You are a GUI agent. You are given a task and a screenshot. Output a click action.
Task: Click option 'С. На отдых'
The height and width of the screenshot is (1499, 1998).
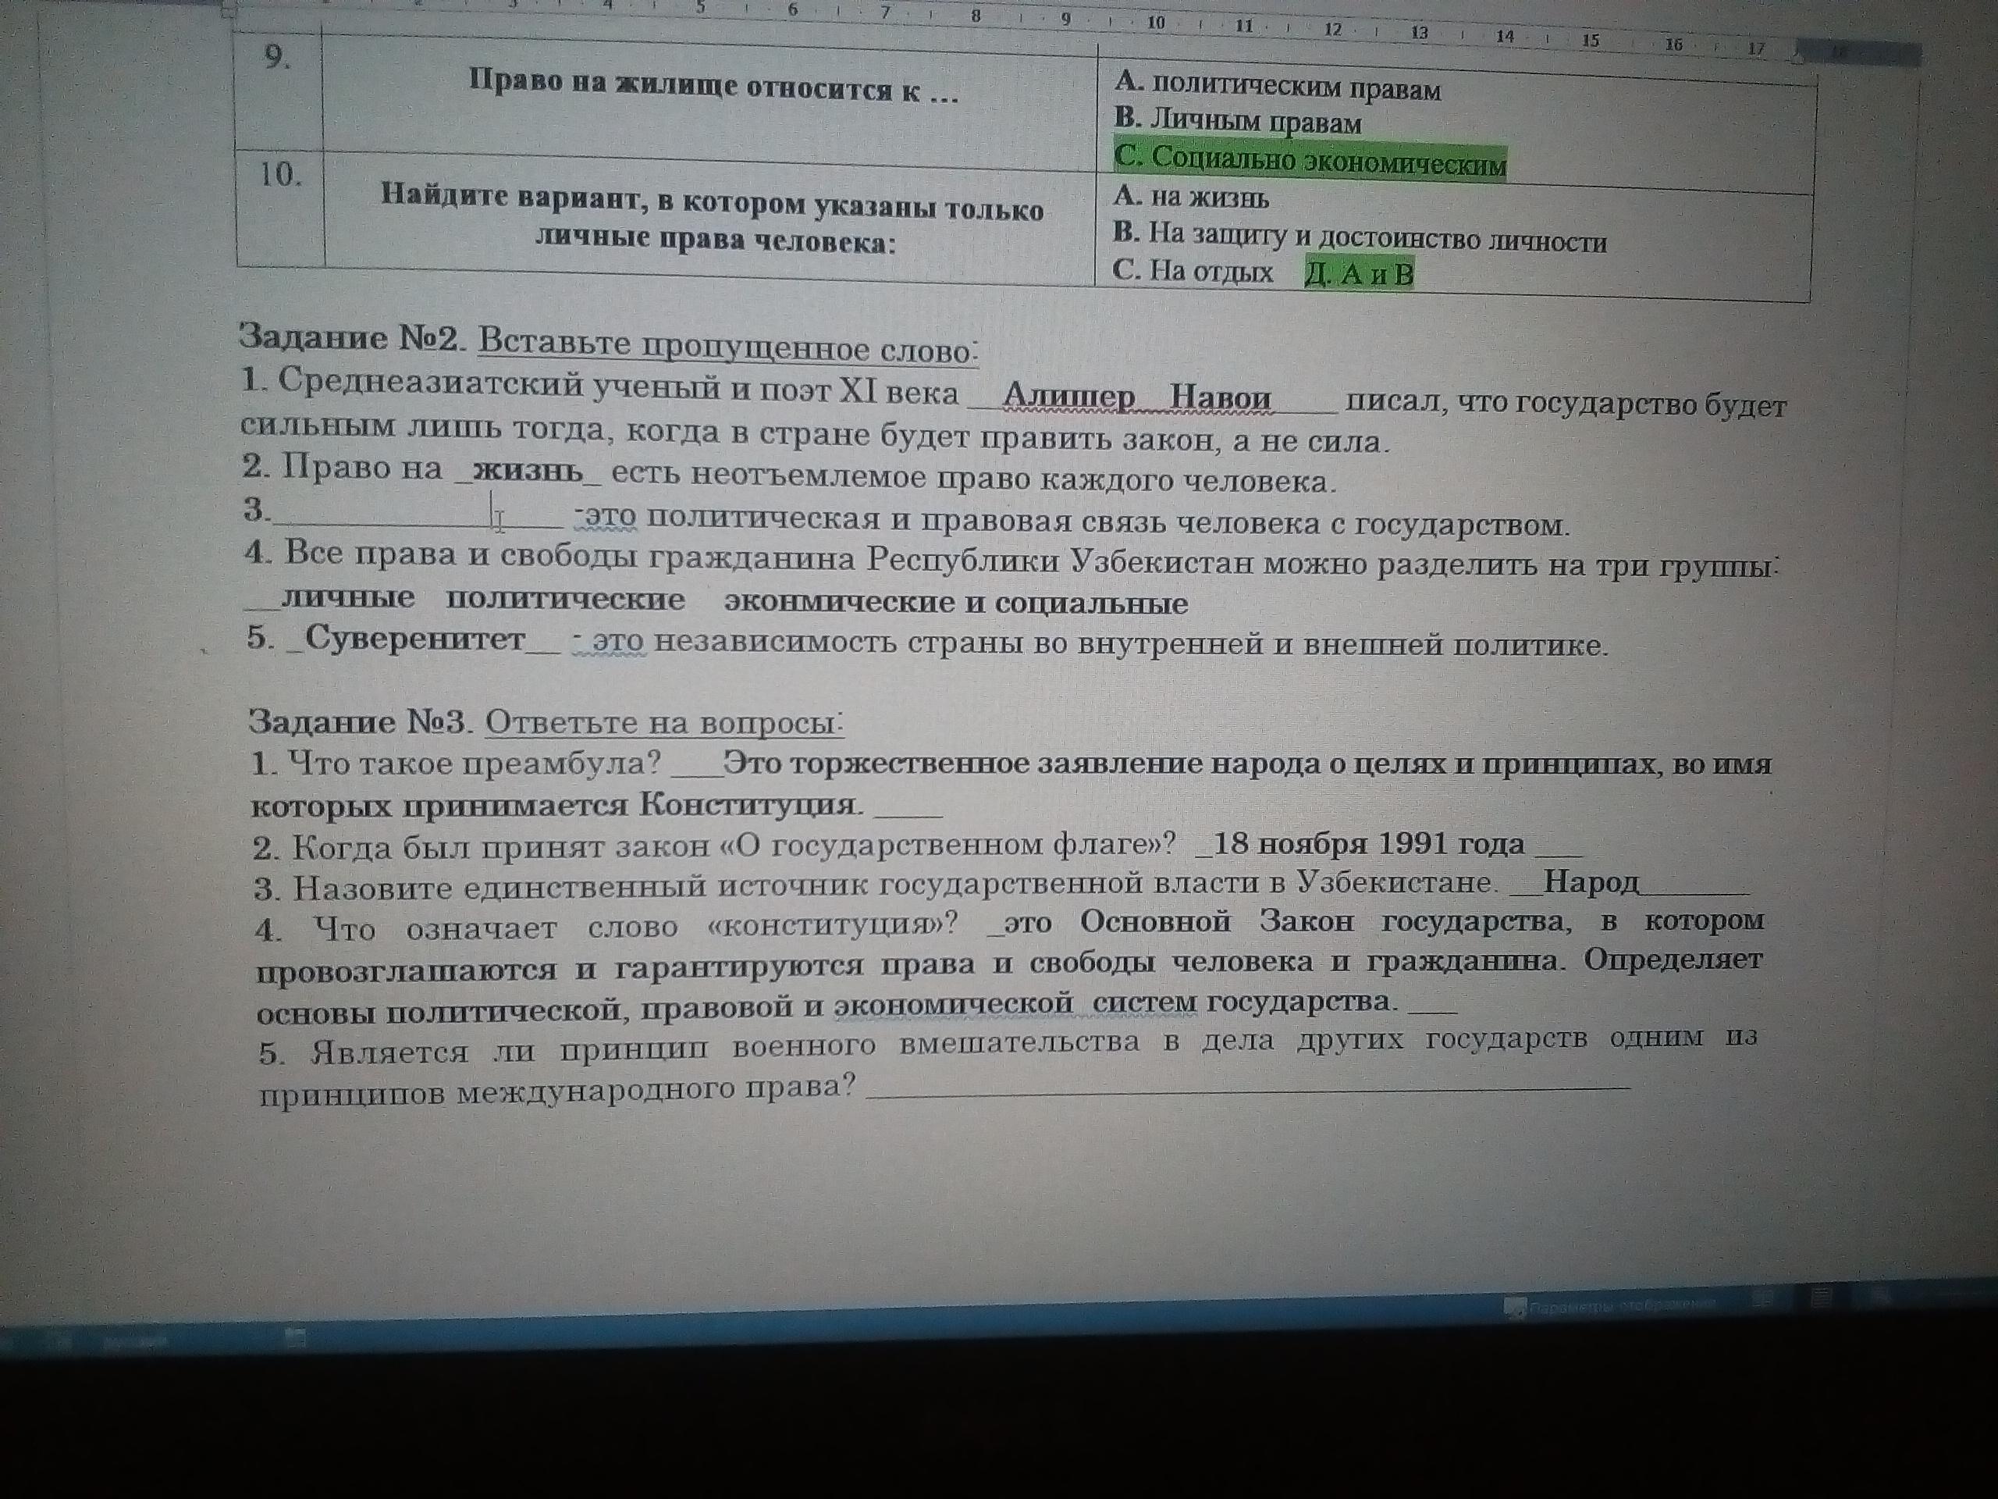pos(1193,271)
